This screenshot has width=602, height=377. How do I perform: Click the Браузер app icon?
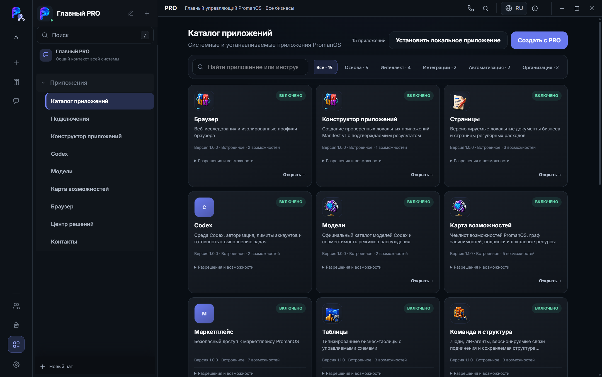204,101
